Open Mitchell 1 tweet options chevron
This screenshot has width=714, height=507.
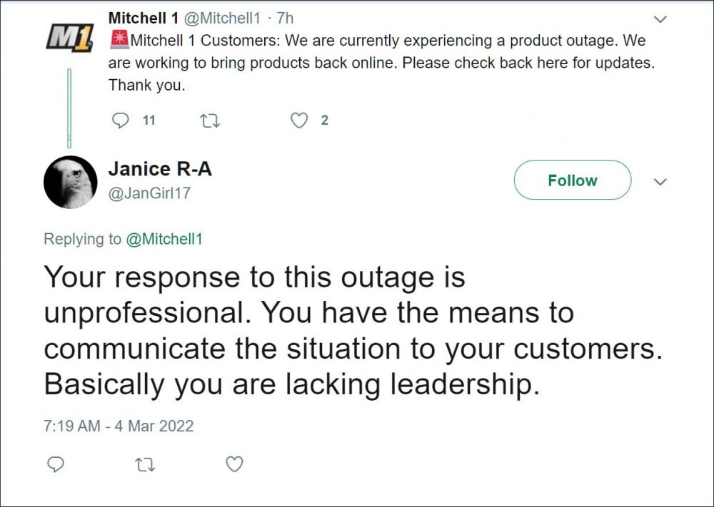[660, 19]
